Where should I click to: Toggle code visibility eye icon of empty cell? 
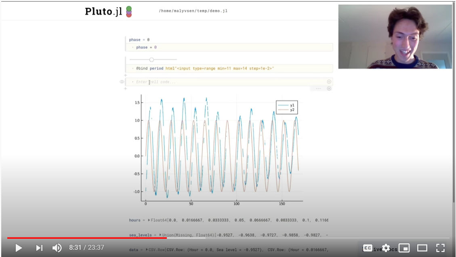[122, 82]
